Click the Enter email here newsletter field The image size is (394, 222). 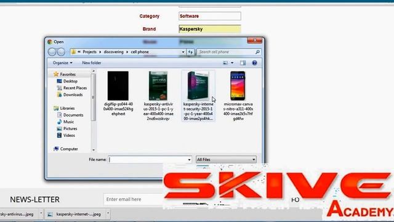pos(133,199)
